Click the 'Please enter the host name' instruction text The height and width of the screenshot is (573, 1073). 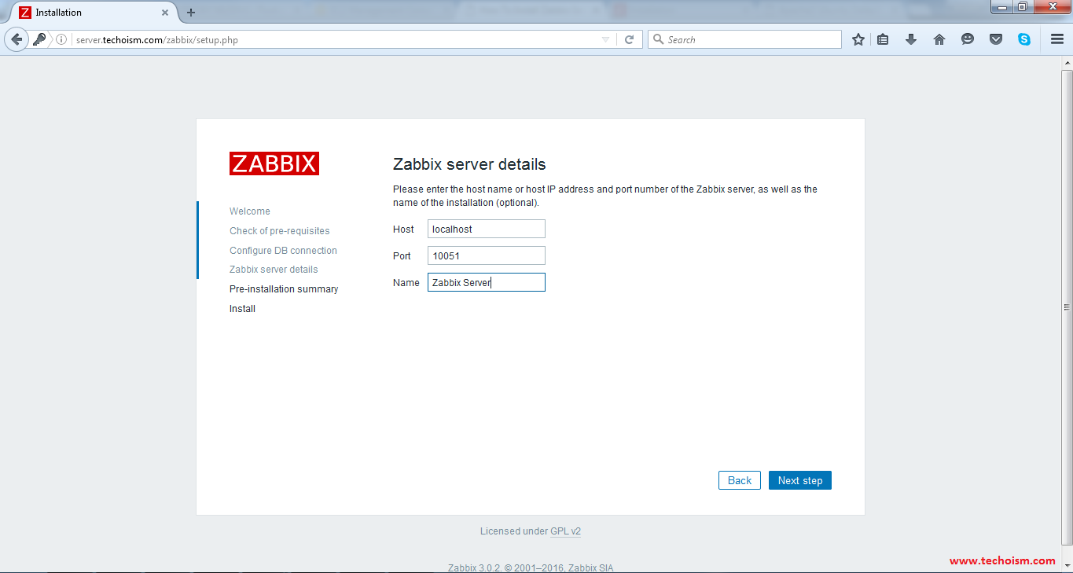pyautogui.click(x=605, y=196)
